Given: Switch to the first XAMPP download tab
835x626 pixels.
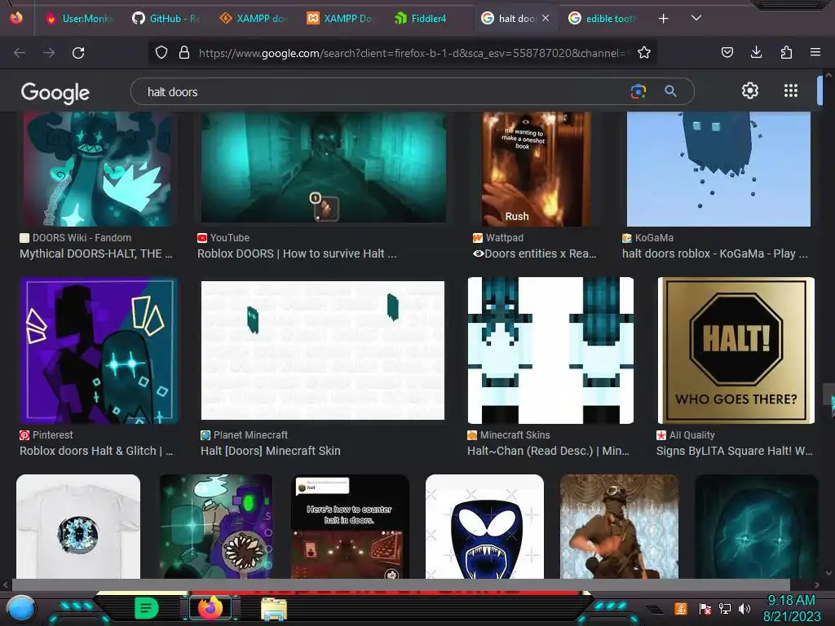Looking at the screenshot, I should (x=253, y=18).
